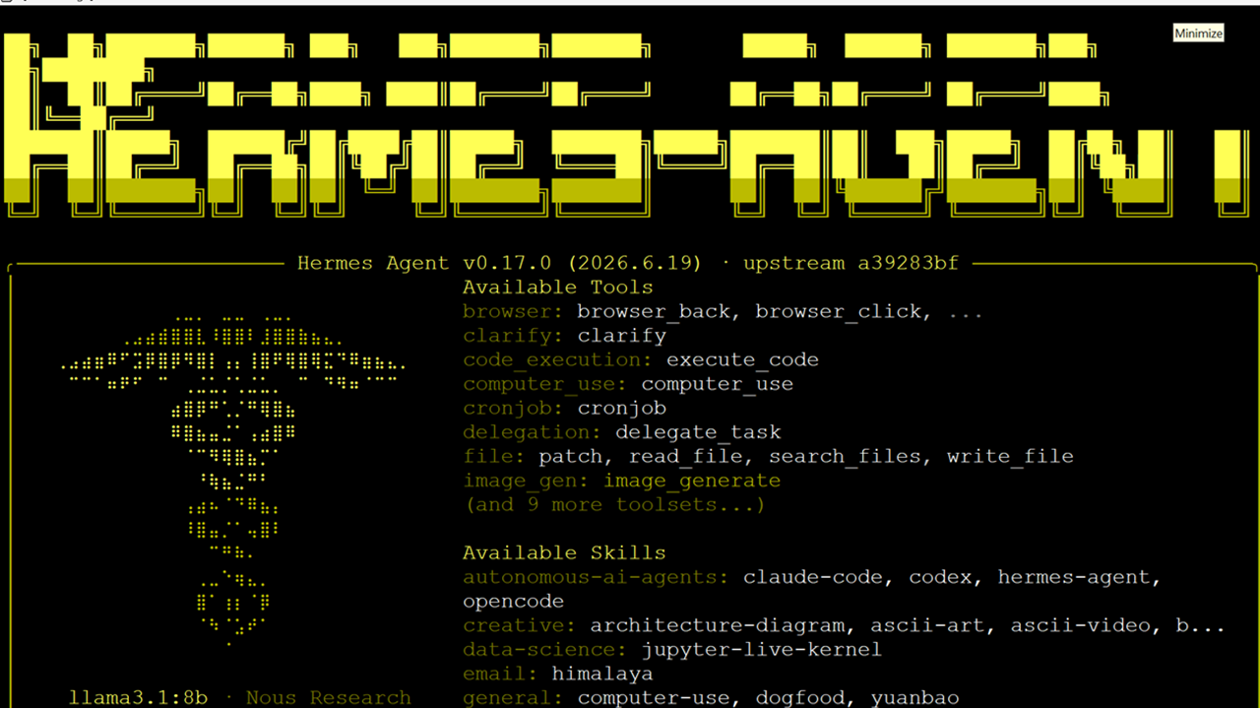This screenshot has width=1260, height=709.
Task: Click the "Available Tools" heading
Action: [558, 288]
